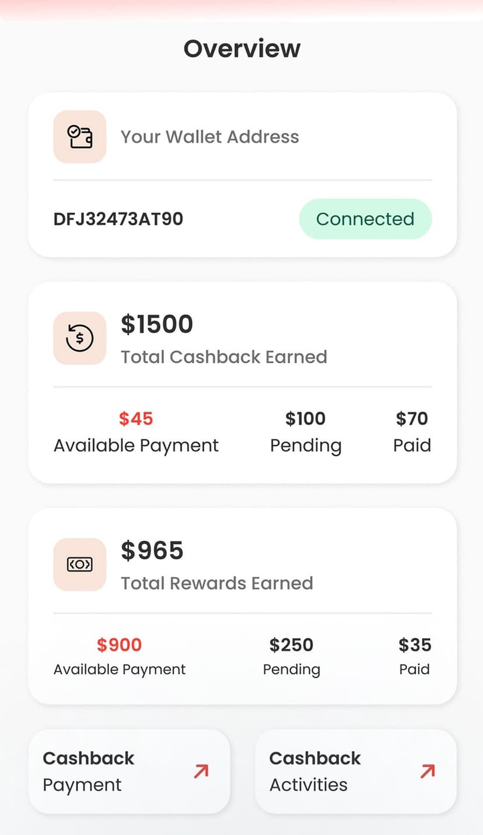This screenshot has width=483, height=835.
Task: Click the Overview heading
Action: tap(242, 49)
